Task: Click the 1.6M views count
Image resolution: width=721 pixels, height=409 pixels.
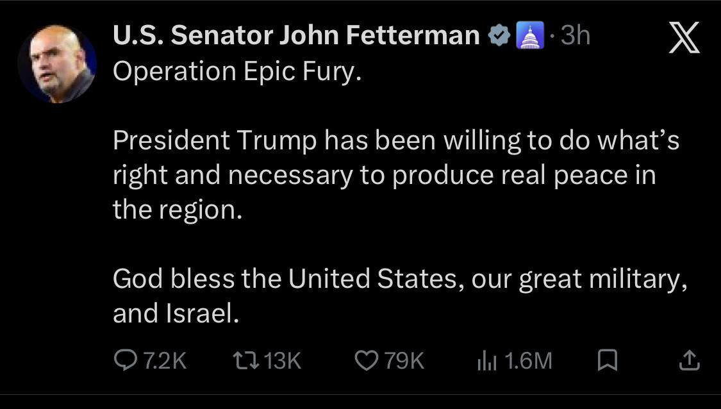Action: (527, 361)
